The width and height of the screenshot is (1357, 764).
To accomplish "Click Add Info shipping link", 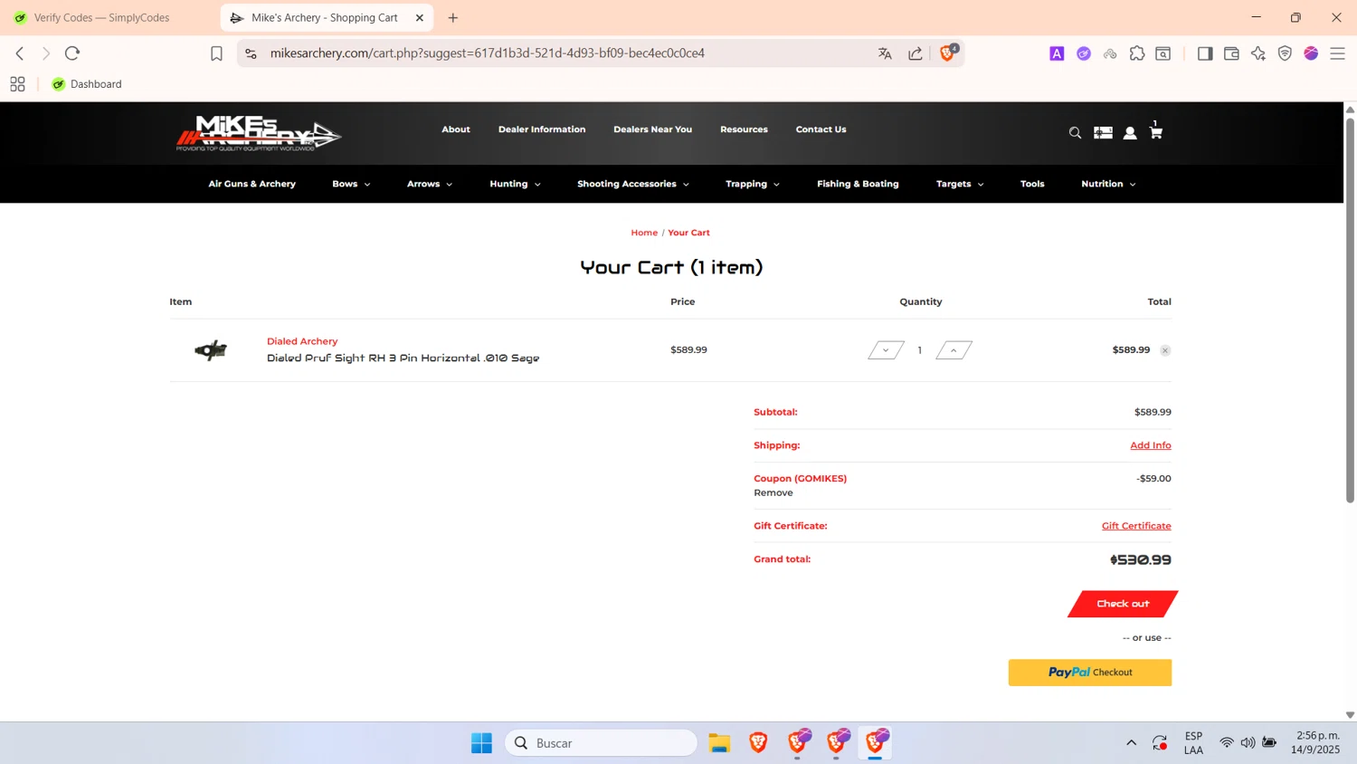I will pyautogui.click(x=1151, y=445).
